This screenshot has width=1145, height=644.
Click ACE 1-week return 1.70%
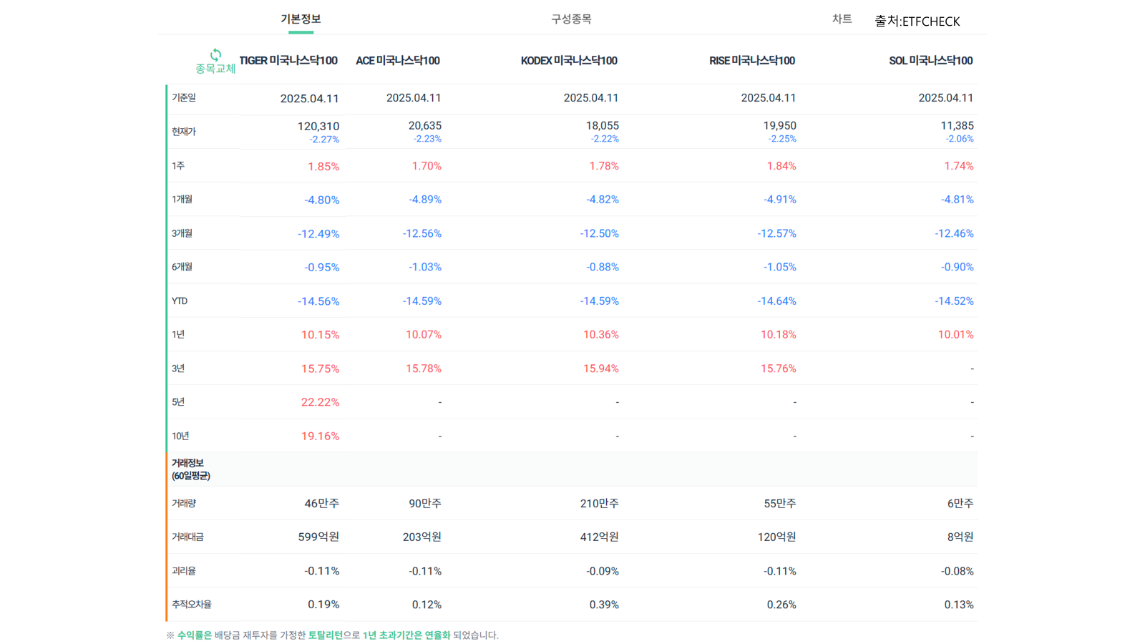click(x=427, y=166)
